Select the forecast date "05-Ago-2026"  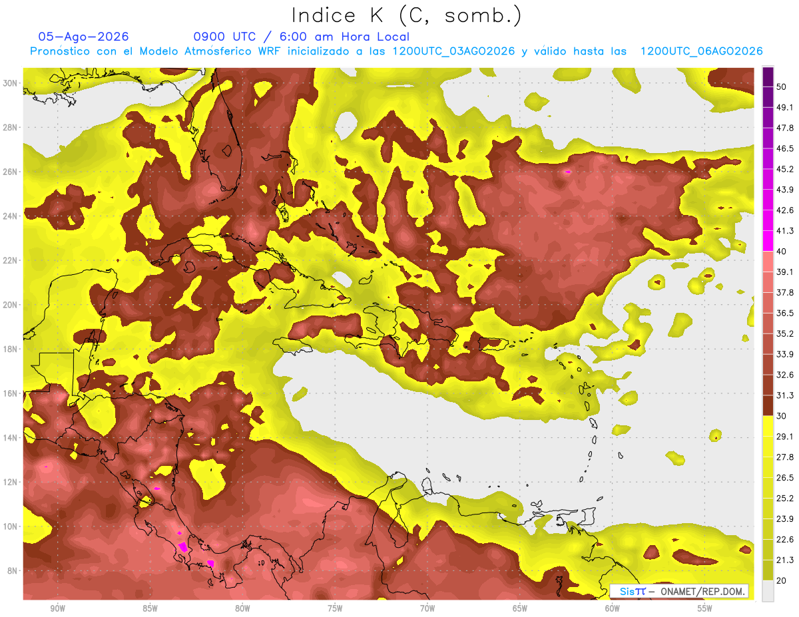click(83, 37)
